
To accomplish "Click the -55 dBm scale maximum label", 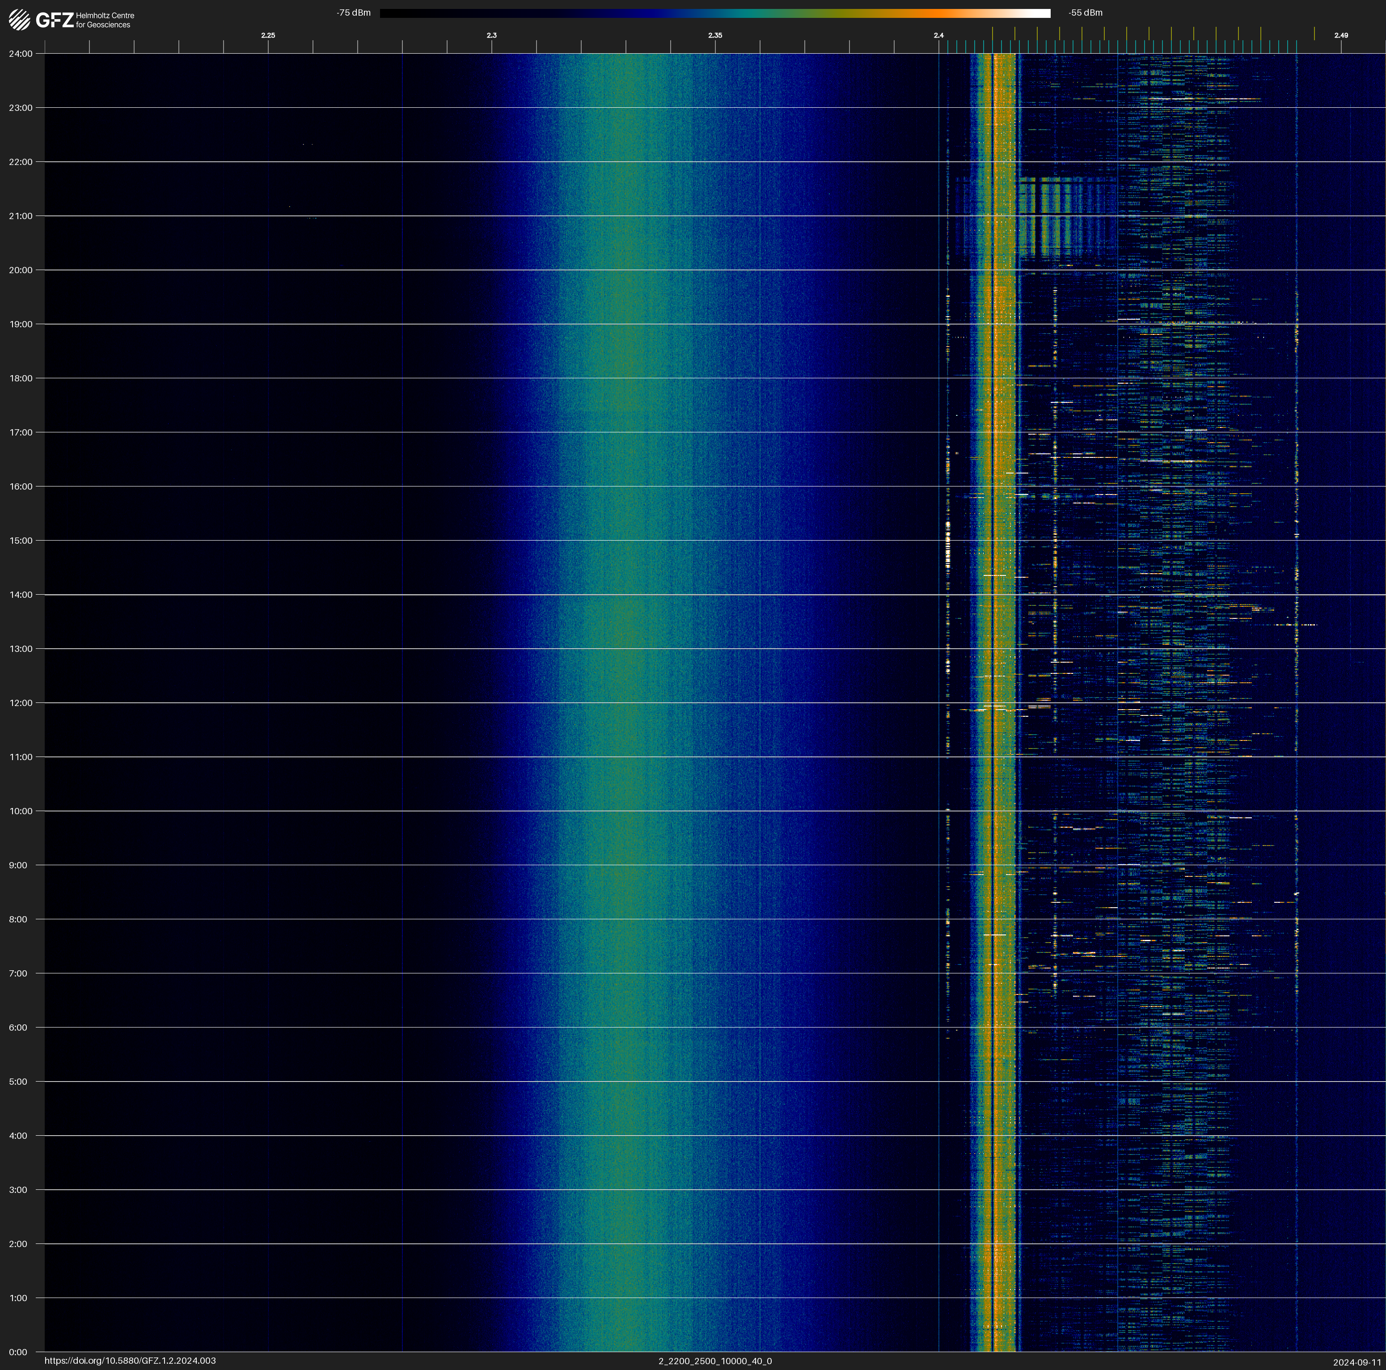I will pos(1085,13).
